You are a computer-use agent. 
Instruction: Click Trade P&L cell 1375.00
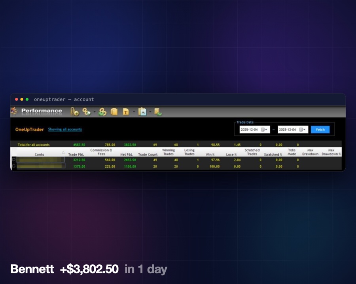79,166
